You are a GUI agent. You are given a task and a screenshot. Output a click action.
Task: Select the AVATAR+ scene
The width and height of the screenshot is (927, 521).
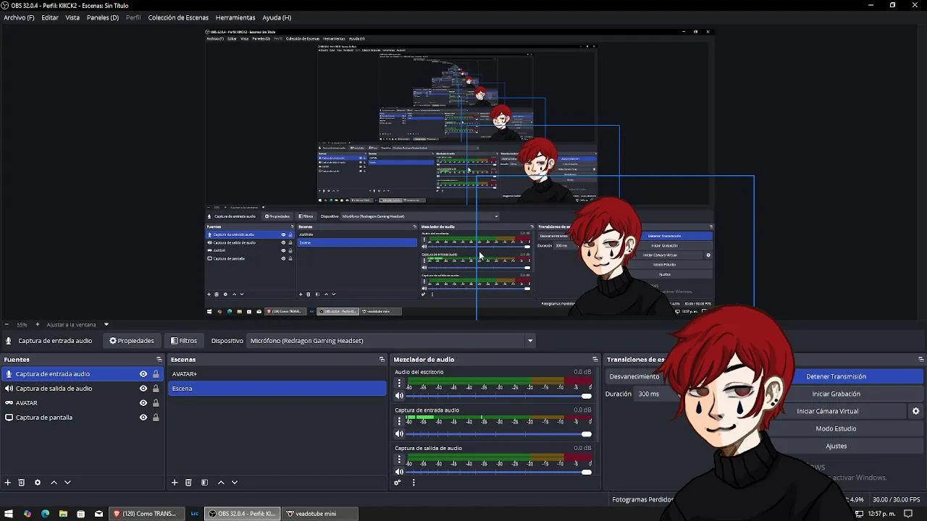[277, 374]
